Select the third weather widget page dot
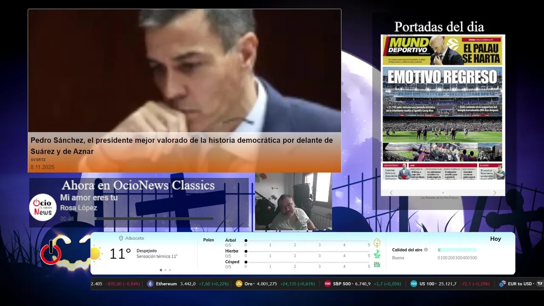Viewport: 544px width, 306px height. click(170, 270)
